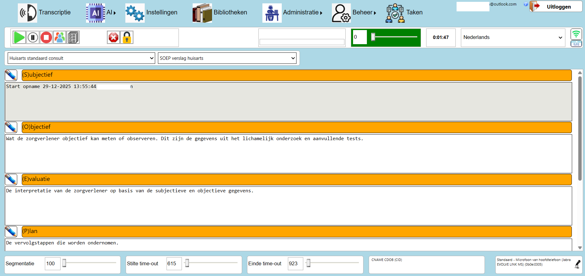Click the red X cancel icon

click(x=113, y=37)
